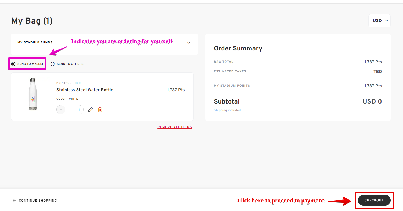Expand the My Stadium Funds chevron

point(189,42)
